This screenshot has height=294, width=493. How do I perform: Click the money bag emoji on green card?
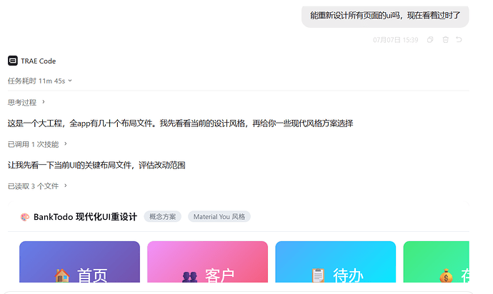(x=446, y=275)
